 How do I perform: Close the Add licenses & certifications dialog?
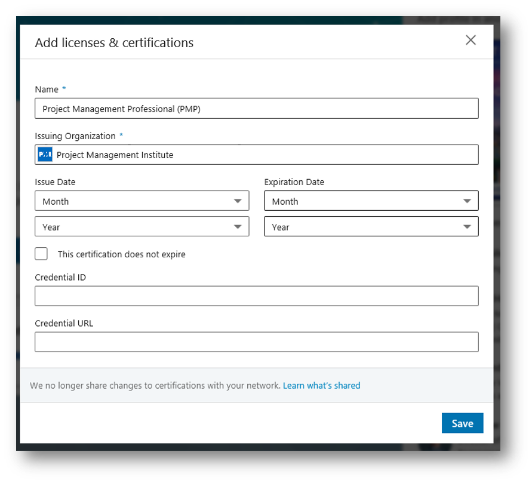(x=471, y=40)
